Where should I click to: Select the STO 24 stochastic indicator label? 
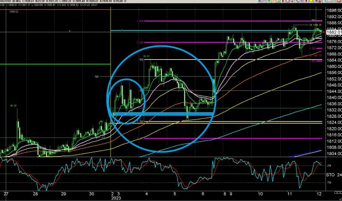point(334,175)
